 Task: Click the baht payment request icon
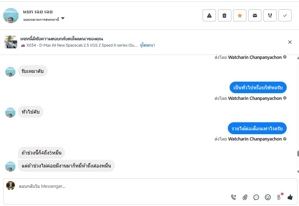(x=279, y=197)
